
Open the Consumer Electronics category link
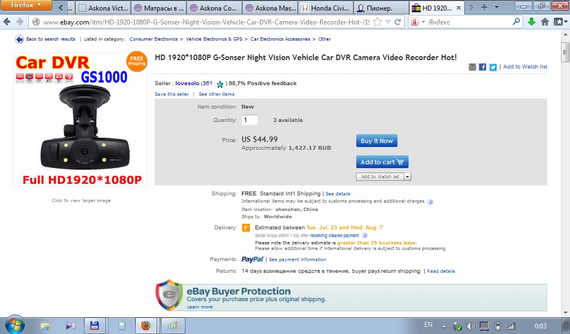pos(154,39)
